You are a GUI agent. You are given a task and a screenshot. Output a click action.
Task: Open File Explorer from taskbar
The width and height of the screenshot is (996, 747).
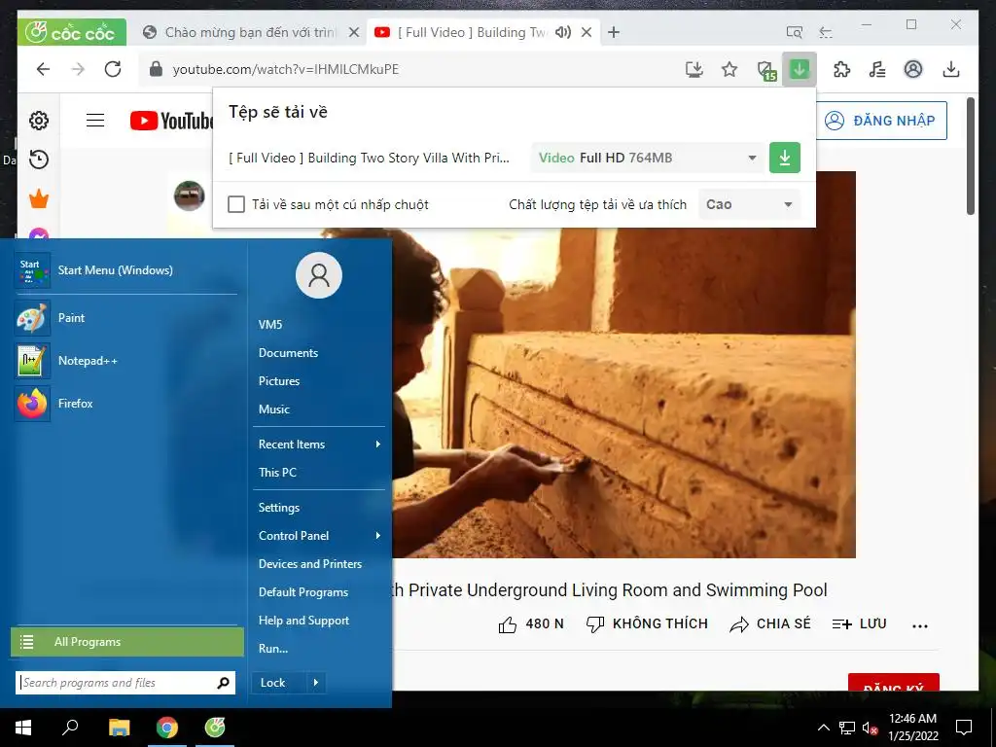point(119,728)
